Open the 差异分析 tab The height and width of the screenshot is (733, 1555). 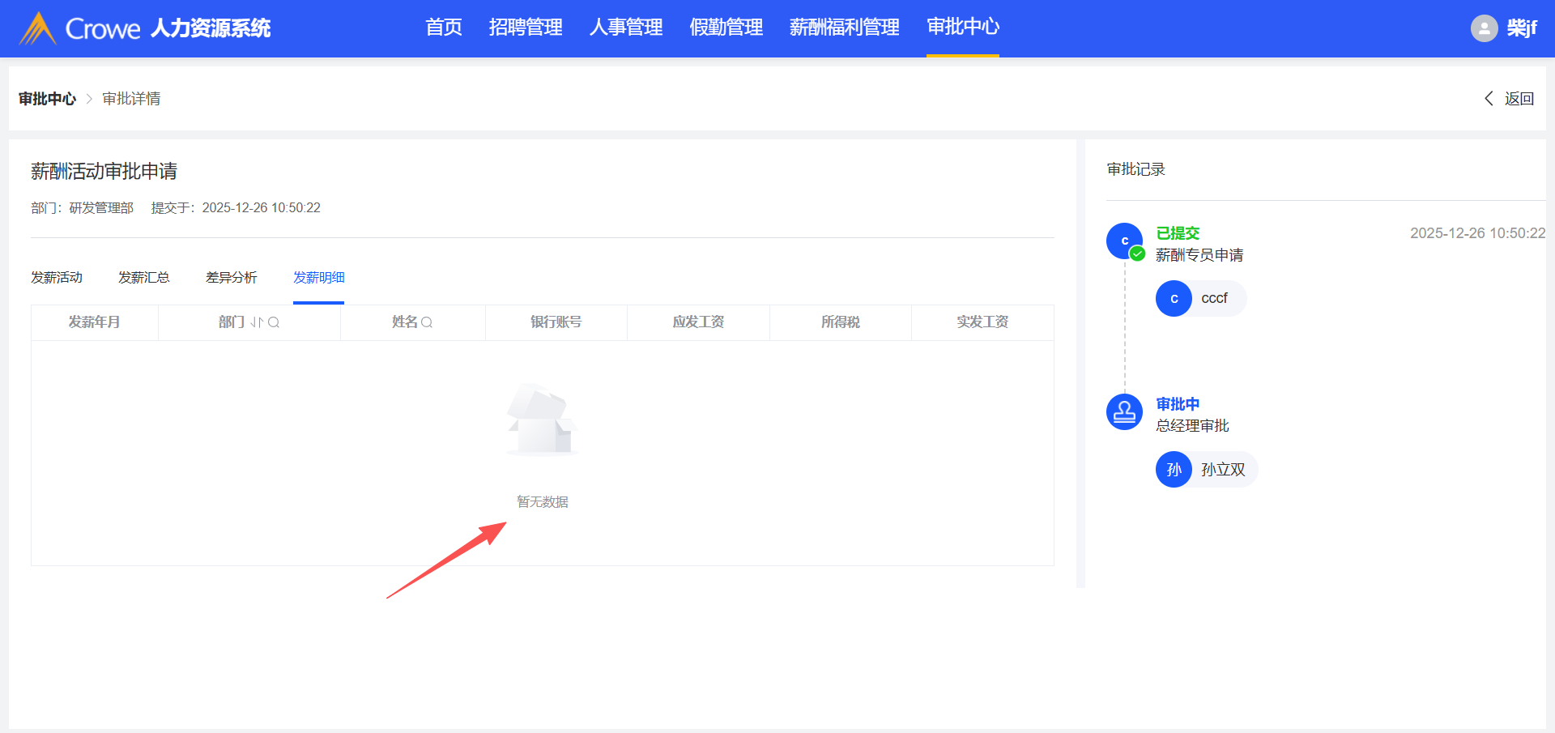tap(232, 278)
